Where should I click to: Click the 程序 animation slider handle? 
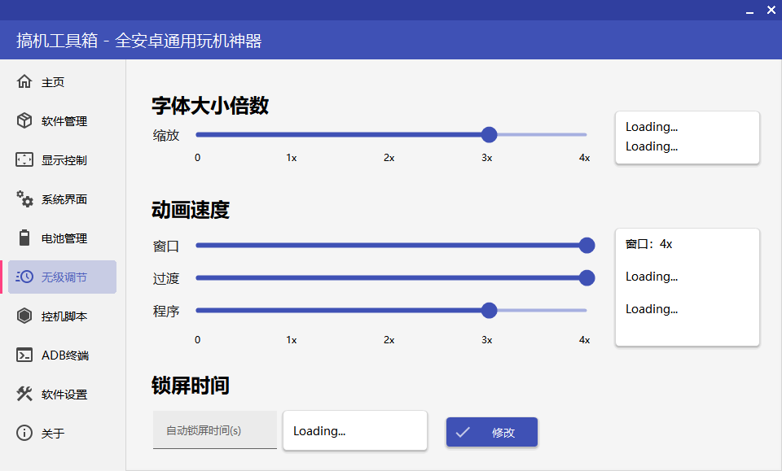(x=489, y=310)
